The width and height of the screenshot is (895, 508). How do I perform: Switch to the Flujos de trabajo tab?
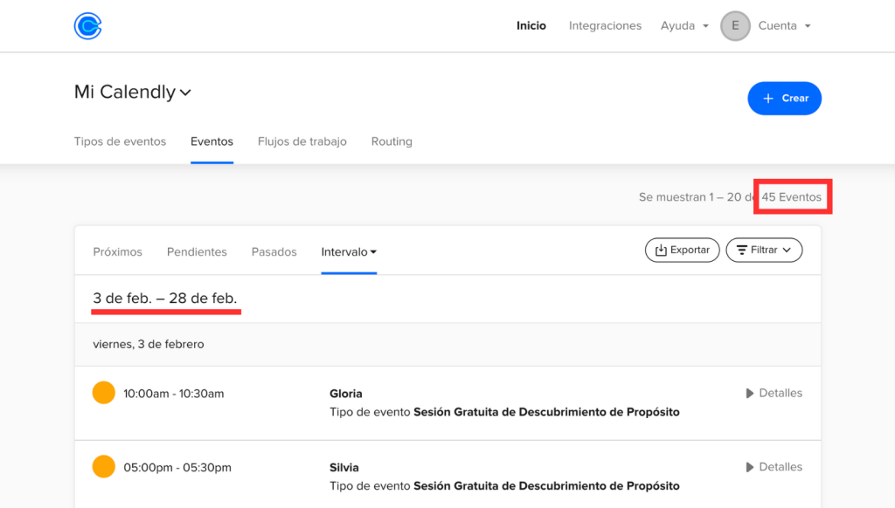(302, 141)
